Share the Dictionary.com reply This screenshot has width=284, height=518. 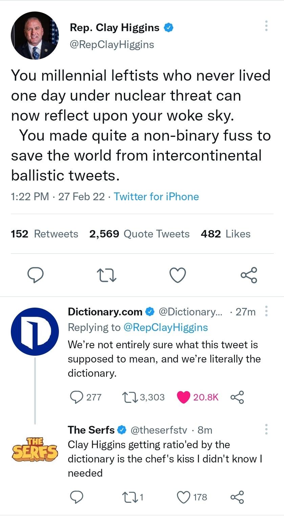point(237,397)
